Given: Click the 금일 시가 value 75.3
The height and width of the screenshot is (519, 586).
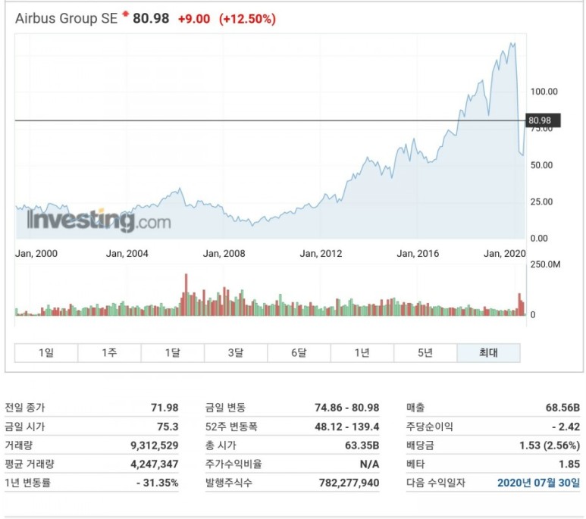Looking at the screenshot, I should [x=168, y=427].
